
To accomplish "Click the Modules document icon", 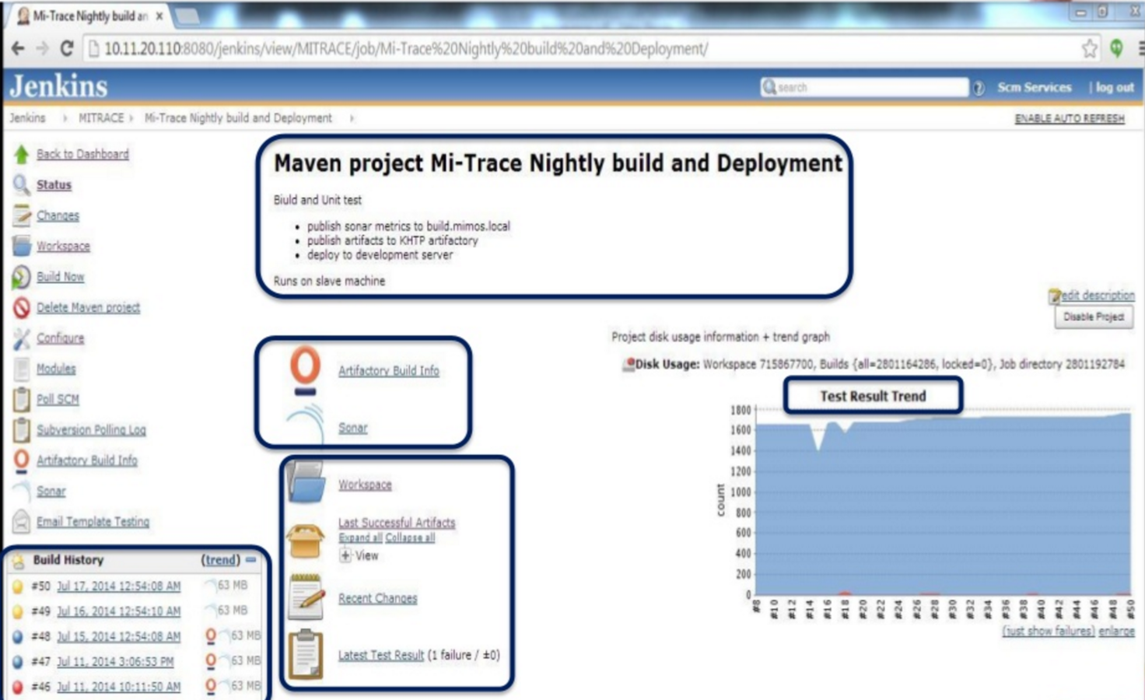I will point(22,369).
